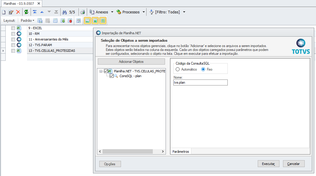Image resolution: width=316 pixels, height=176 pixels.
Task: Click the Anexos paperclip icon
Action: (x=92, y=12)
